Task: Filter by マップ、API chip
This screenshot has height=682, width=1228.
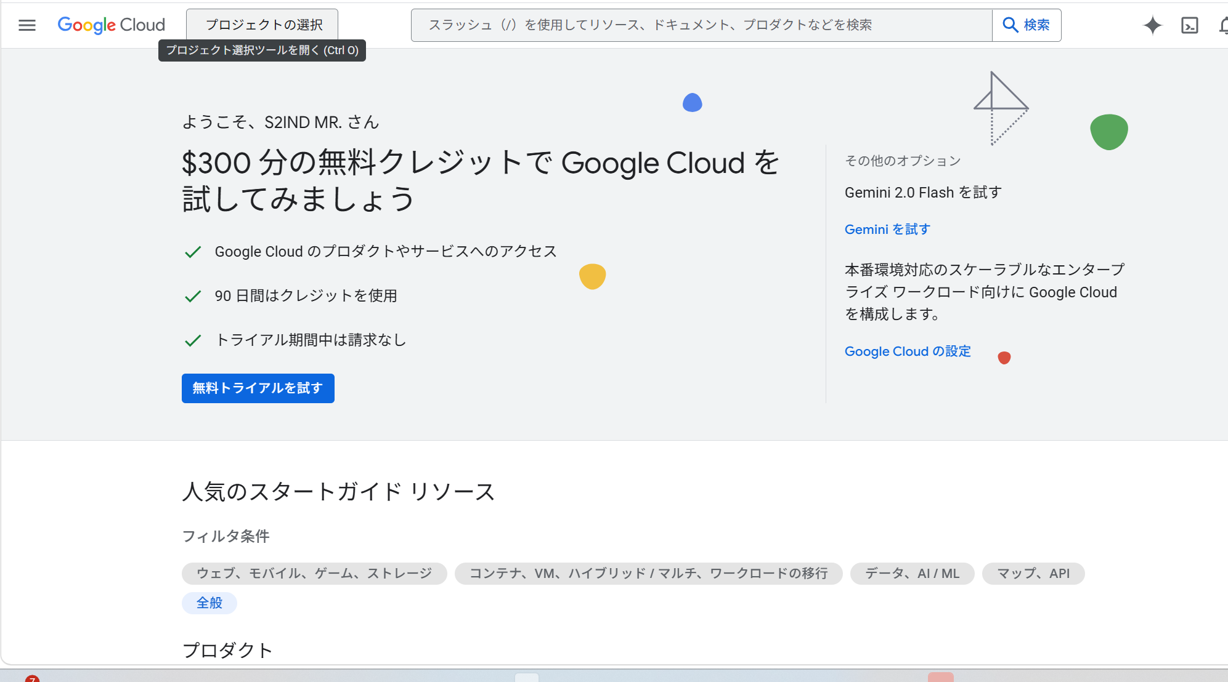Action: point(1033,574)
